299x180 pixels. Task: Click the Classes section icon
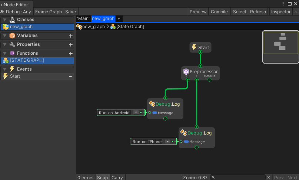[x=12, y=20]
